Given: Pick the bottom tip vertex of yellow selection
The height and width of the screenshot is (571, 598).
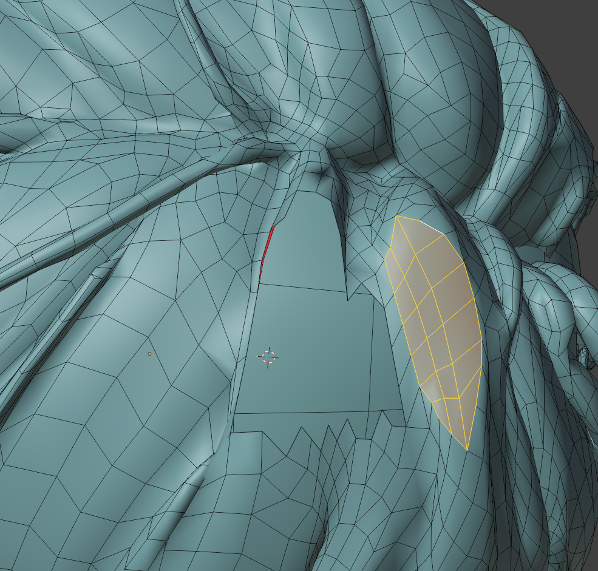Looking at the screenshot, I should [x=467, y=450].
